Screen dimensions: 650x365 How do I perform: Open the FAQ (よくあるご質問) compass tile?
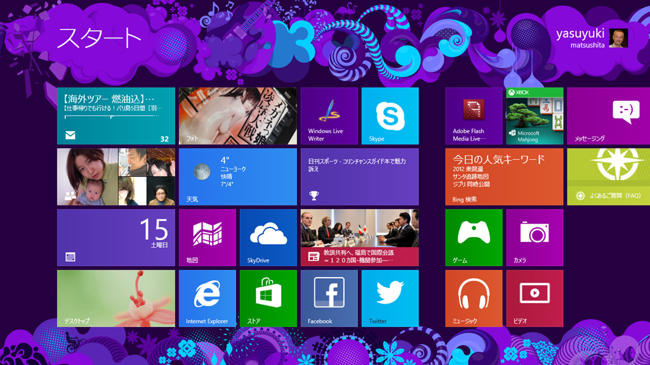609,177
